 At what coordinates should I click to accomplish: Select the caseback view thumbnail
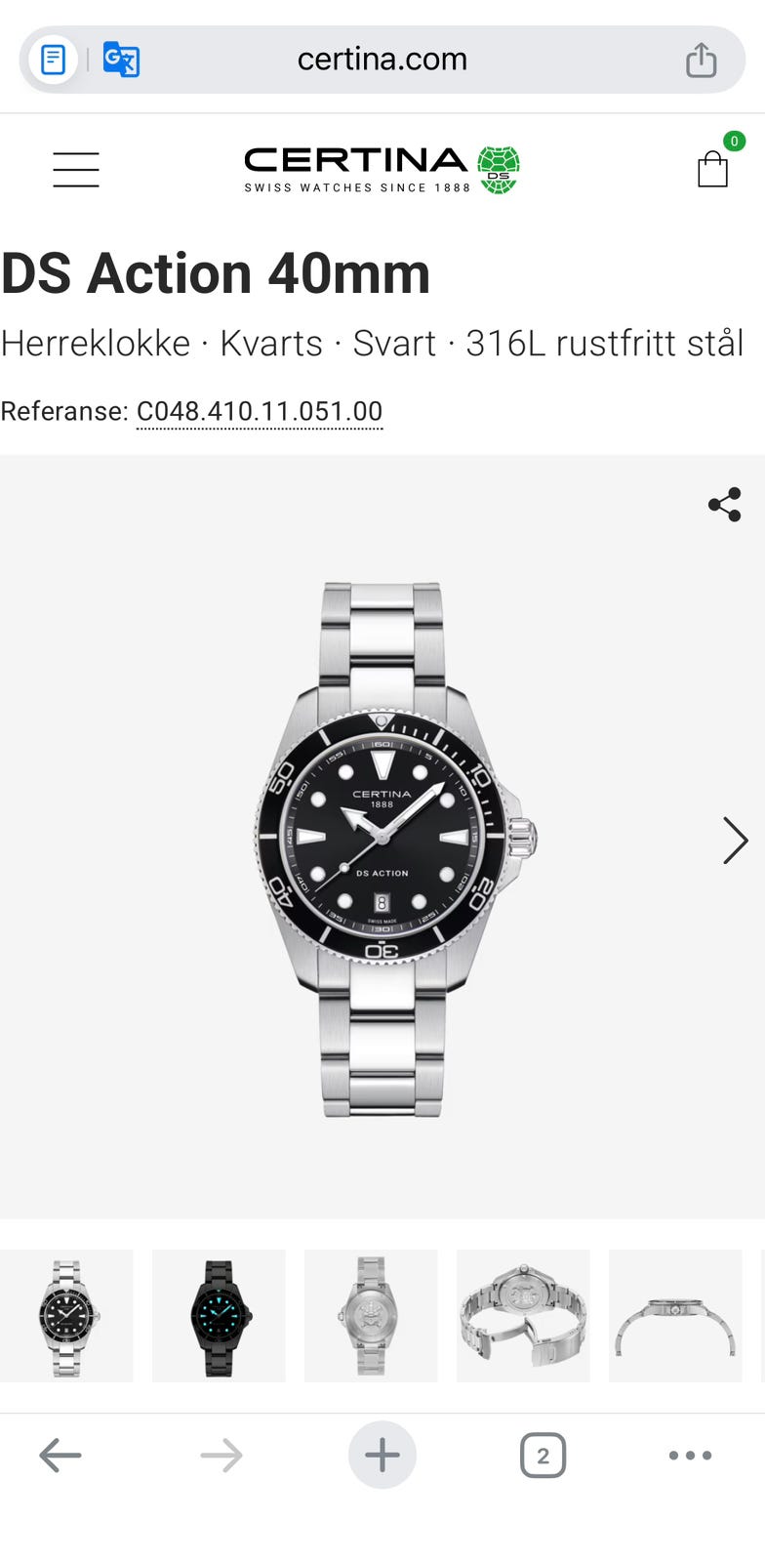371,1316
